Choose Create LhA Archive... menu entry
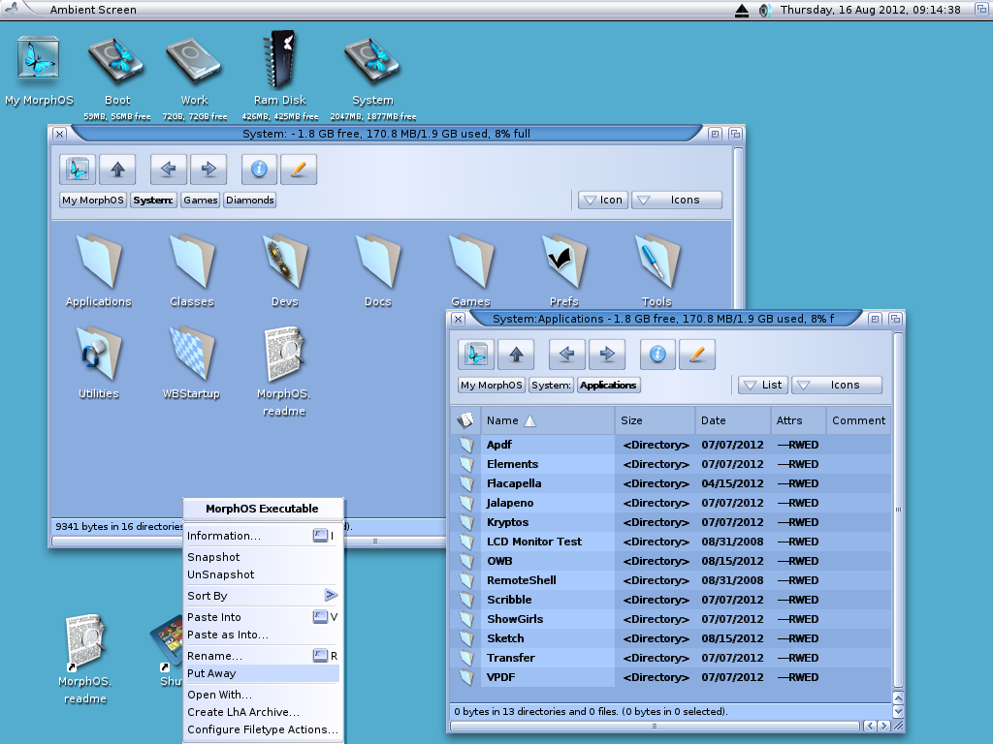Screen dimensions: 993x744 pyautogui.click(x=262, y=712)
